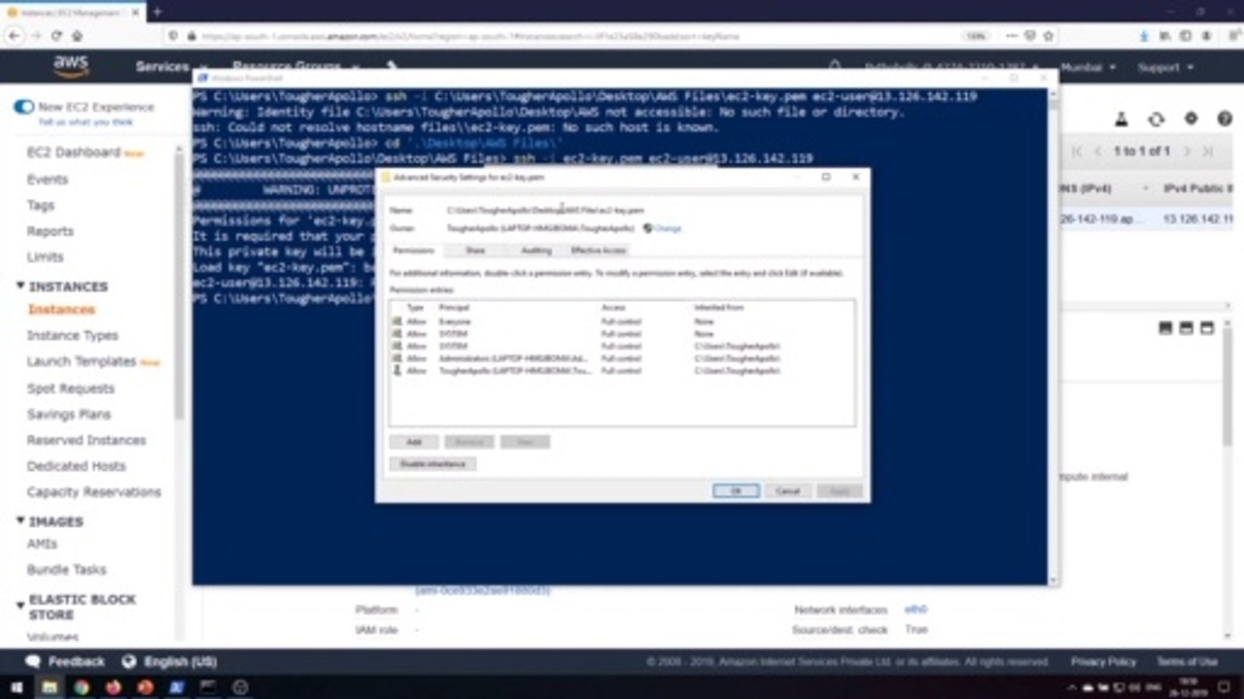Screen dimensions: 1244x699
Task: Click the AWS logo in the console header
Action: (71, 66)
